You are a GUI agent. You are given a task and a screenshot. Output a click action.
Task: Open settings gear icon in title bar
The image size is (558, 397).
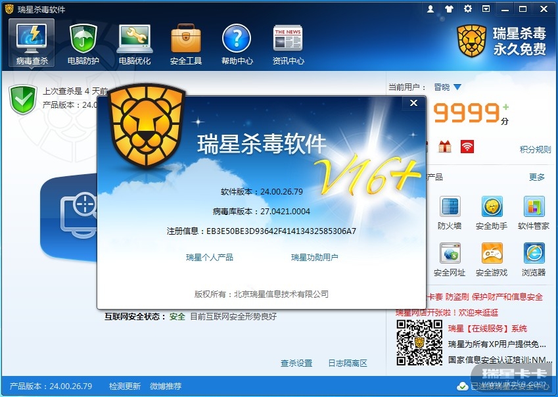[x=467, y=9]
